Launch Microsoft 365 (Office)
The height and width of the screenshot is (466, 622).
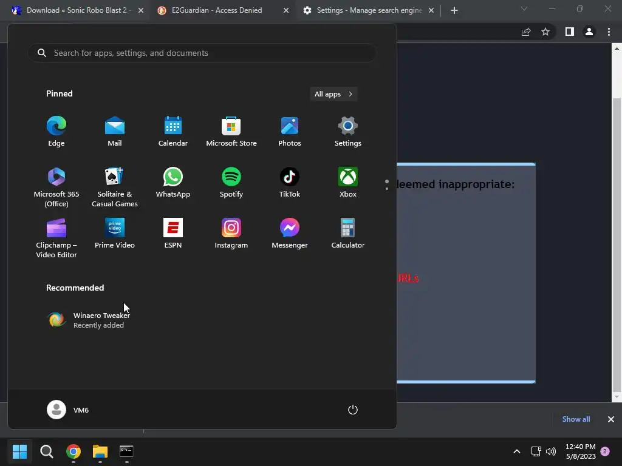(x=56, y=187)
